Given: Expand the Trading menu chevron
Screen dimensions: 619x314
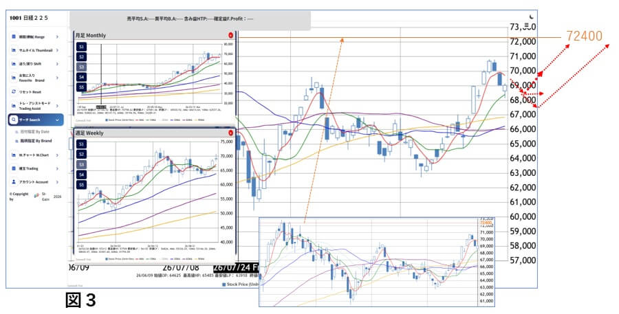Looking at the screenshot, I should (57, 168).
